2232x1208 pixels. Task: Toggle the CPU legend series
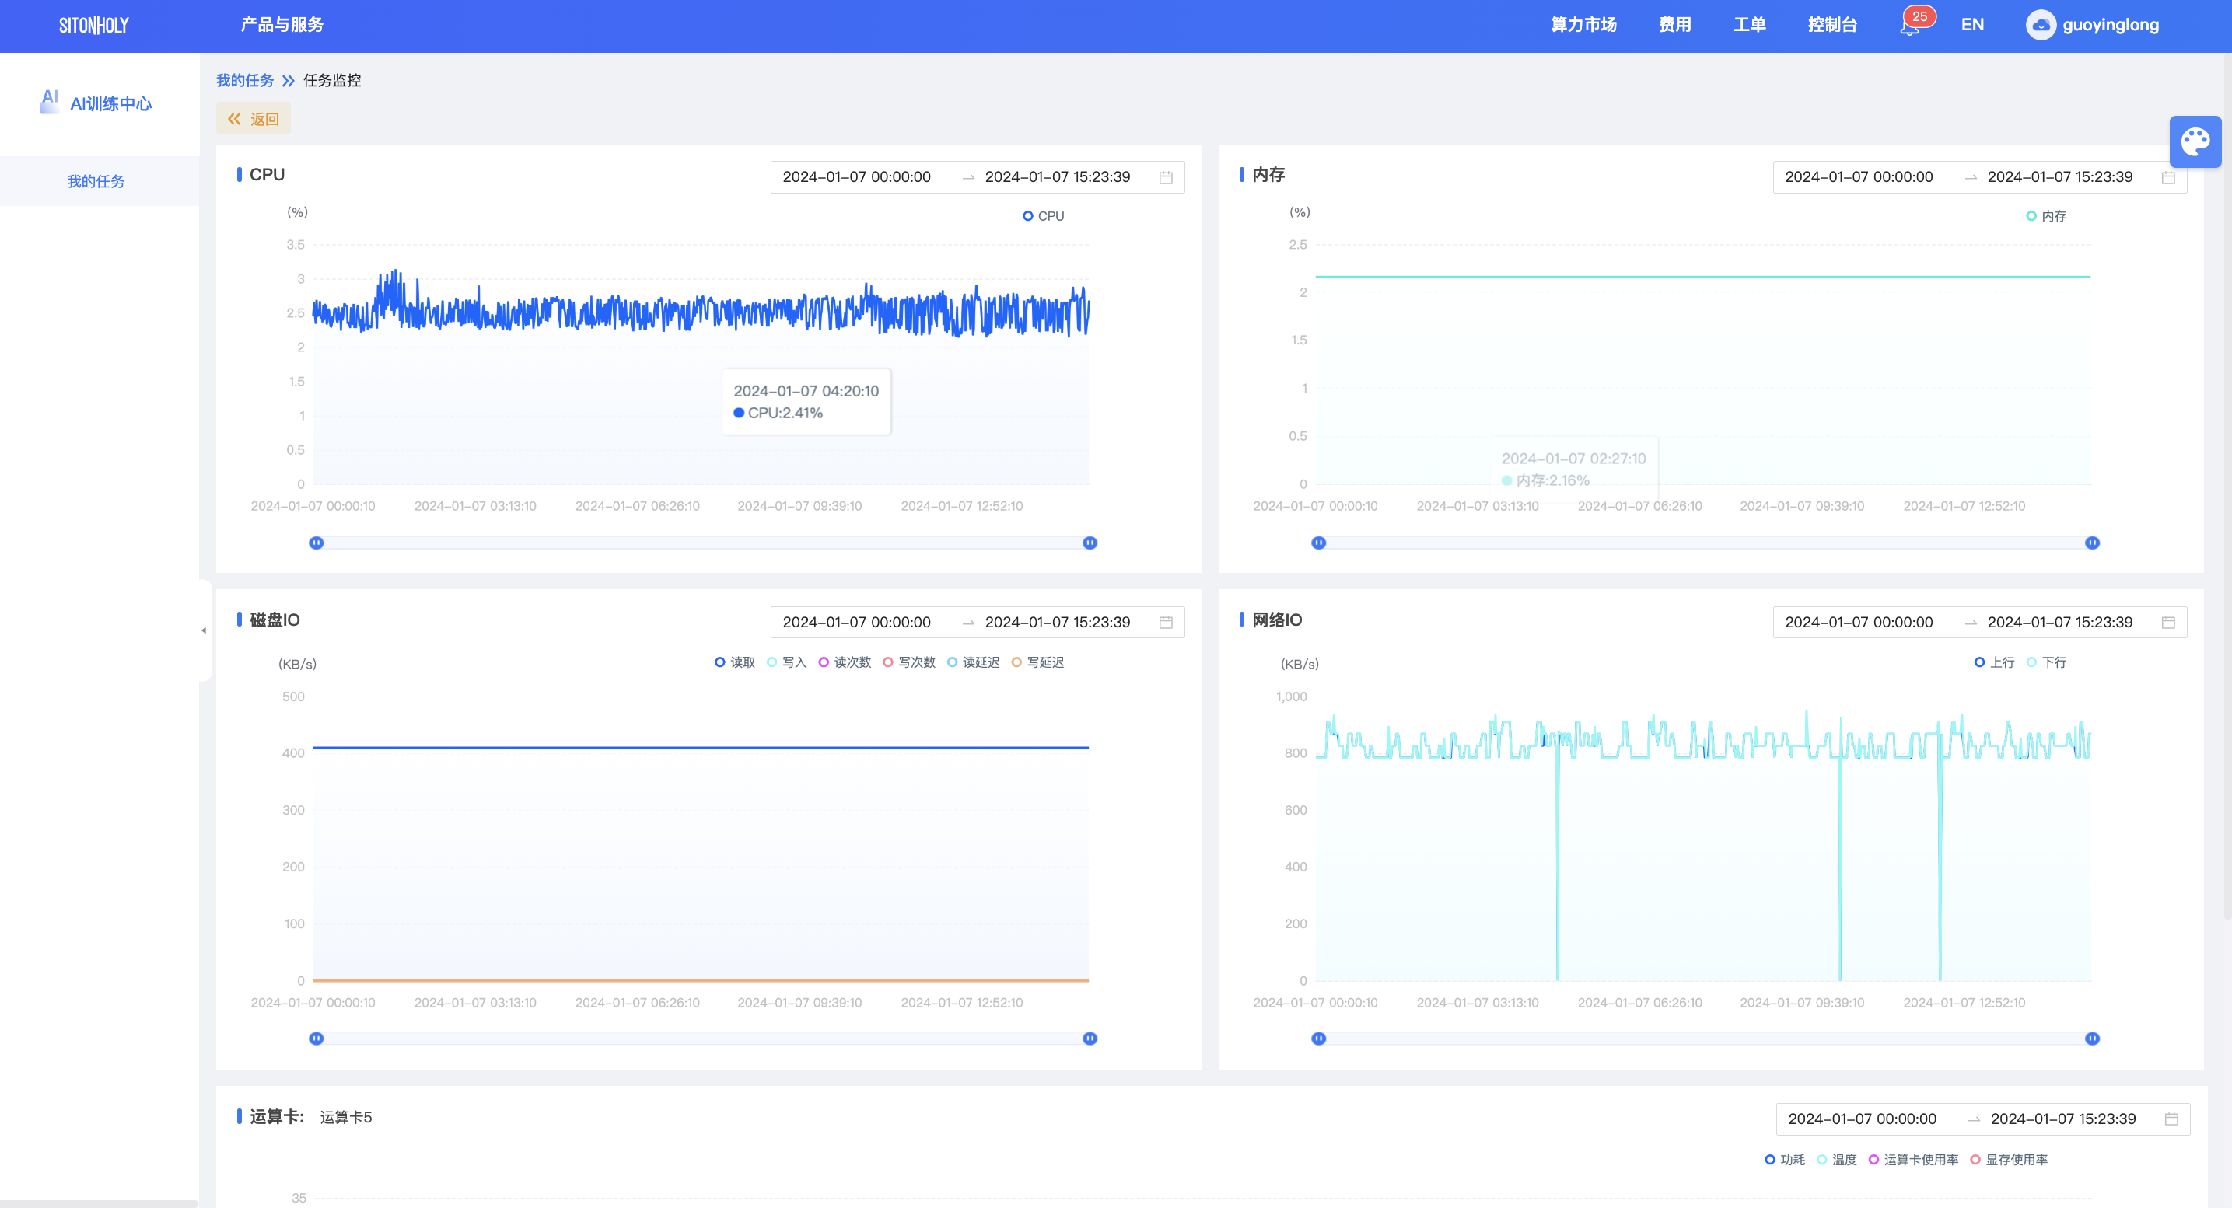[x=1043, y=216]
